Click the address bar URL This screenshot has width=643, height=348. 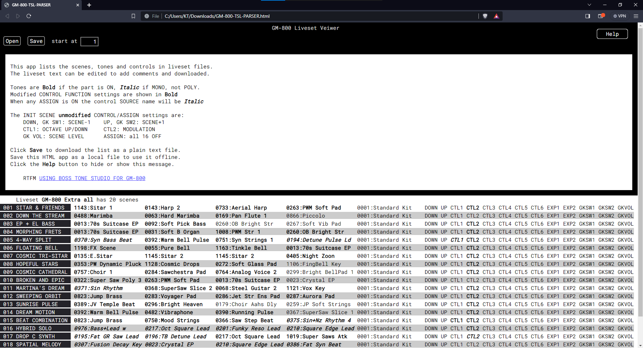click(217, 16)
